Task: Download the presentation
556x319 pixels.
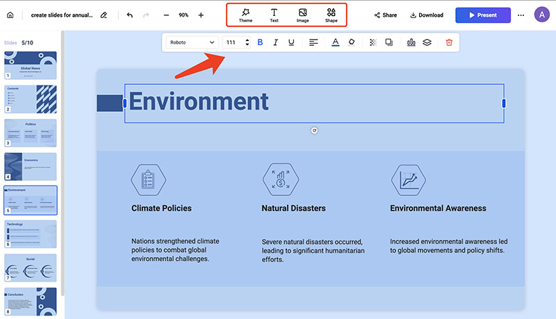Action: coord(427,15)
